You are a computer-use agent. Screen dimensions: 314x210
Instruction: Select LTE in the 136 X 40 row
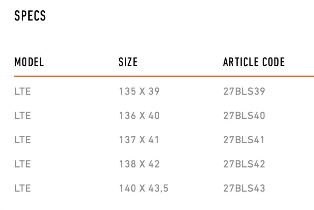click(23, 116)
